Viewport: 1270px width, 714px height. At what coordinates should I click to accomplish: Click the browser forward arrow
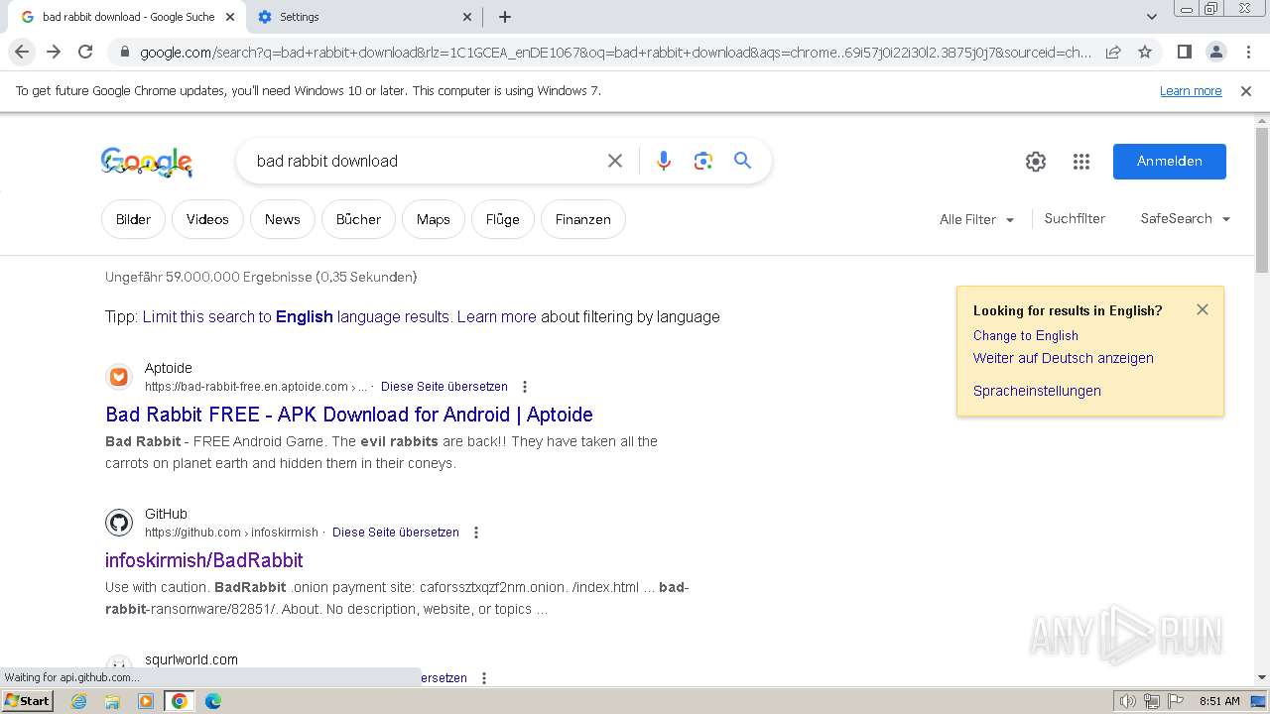pos(54,52)
